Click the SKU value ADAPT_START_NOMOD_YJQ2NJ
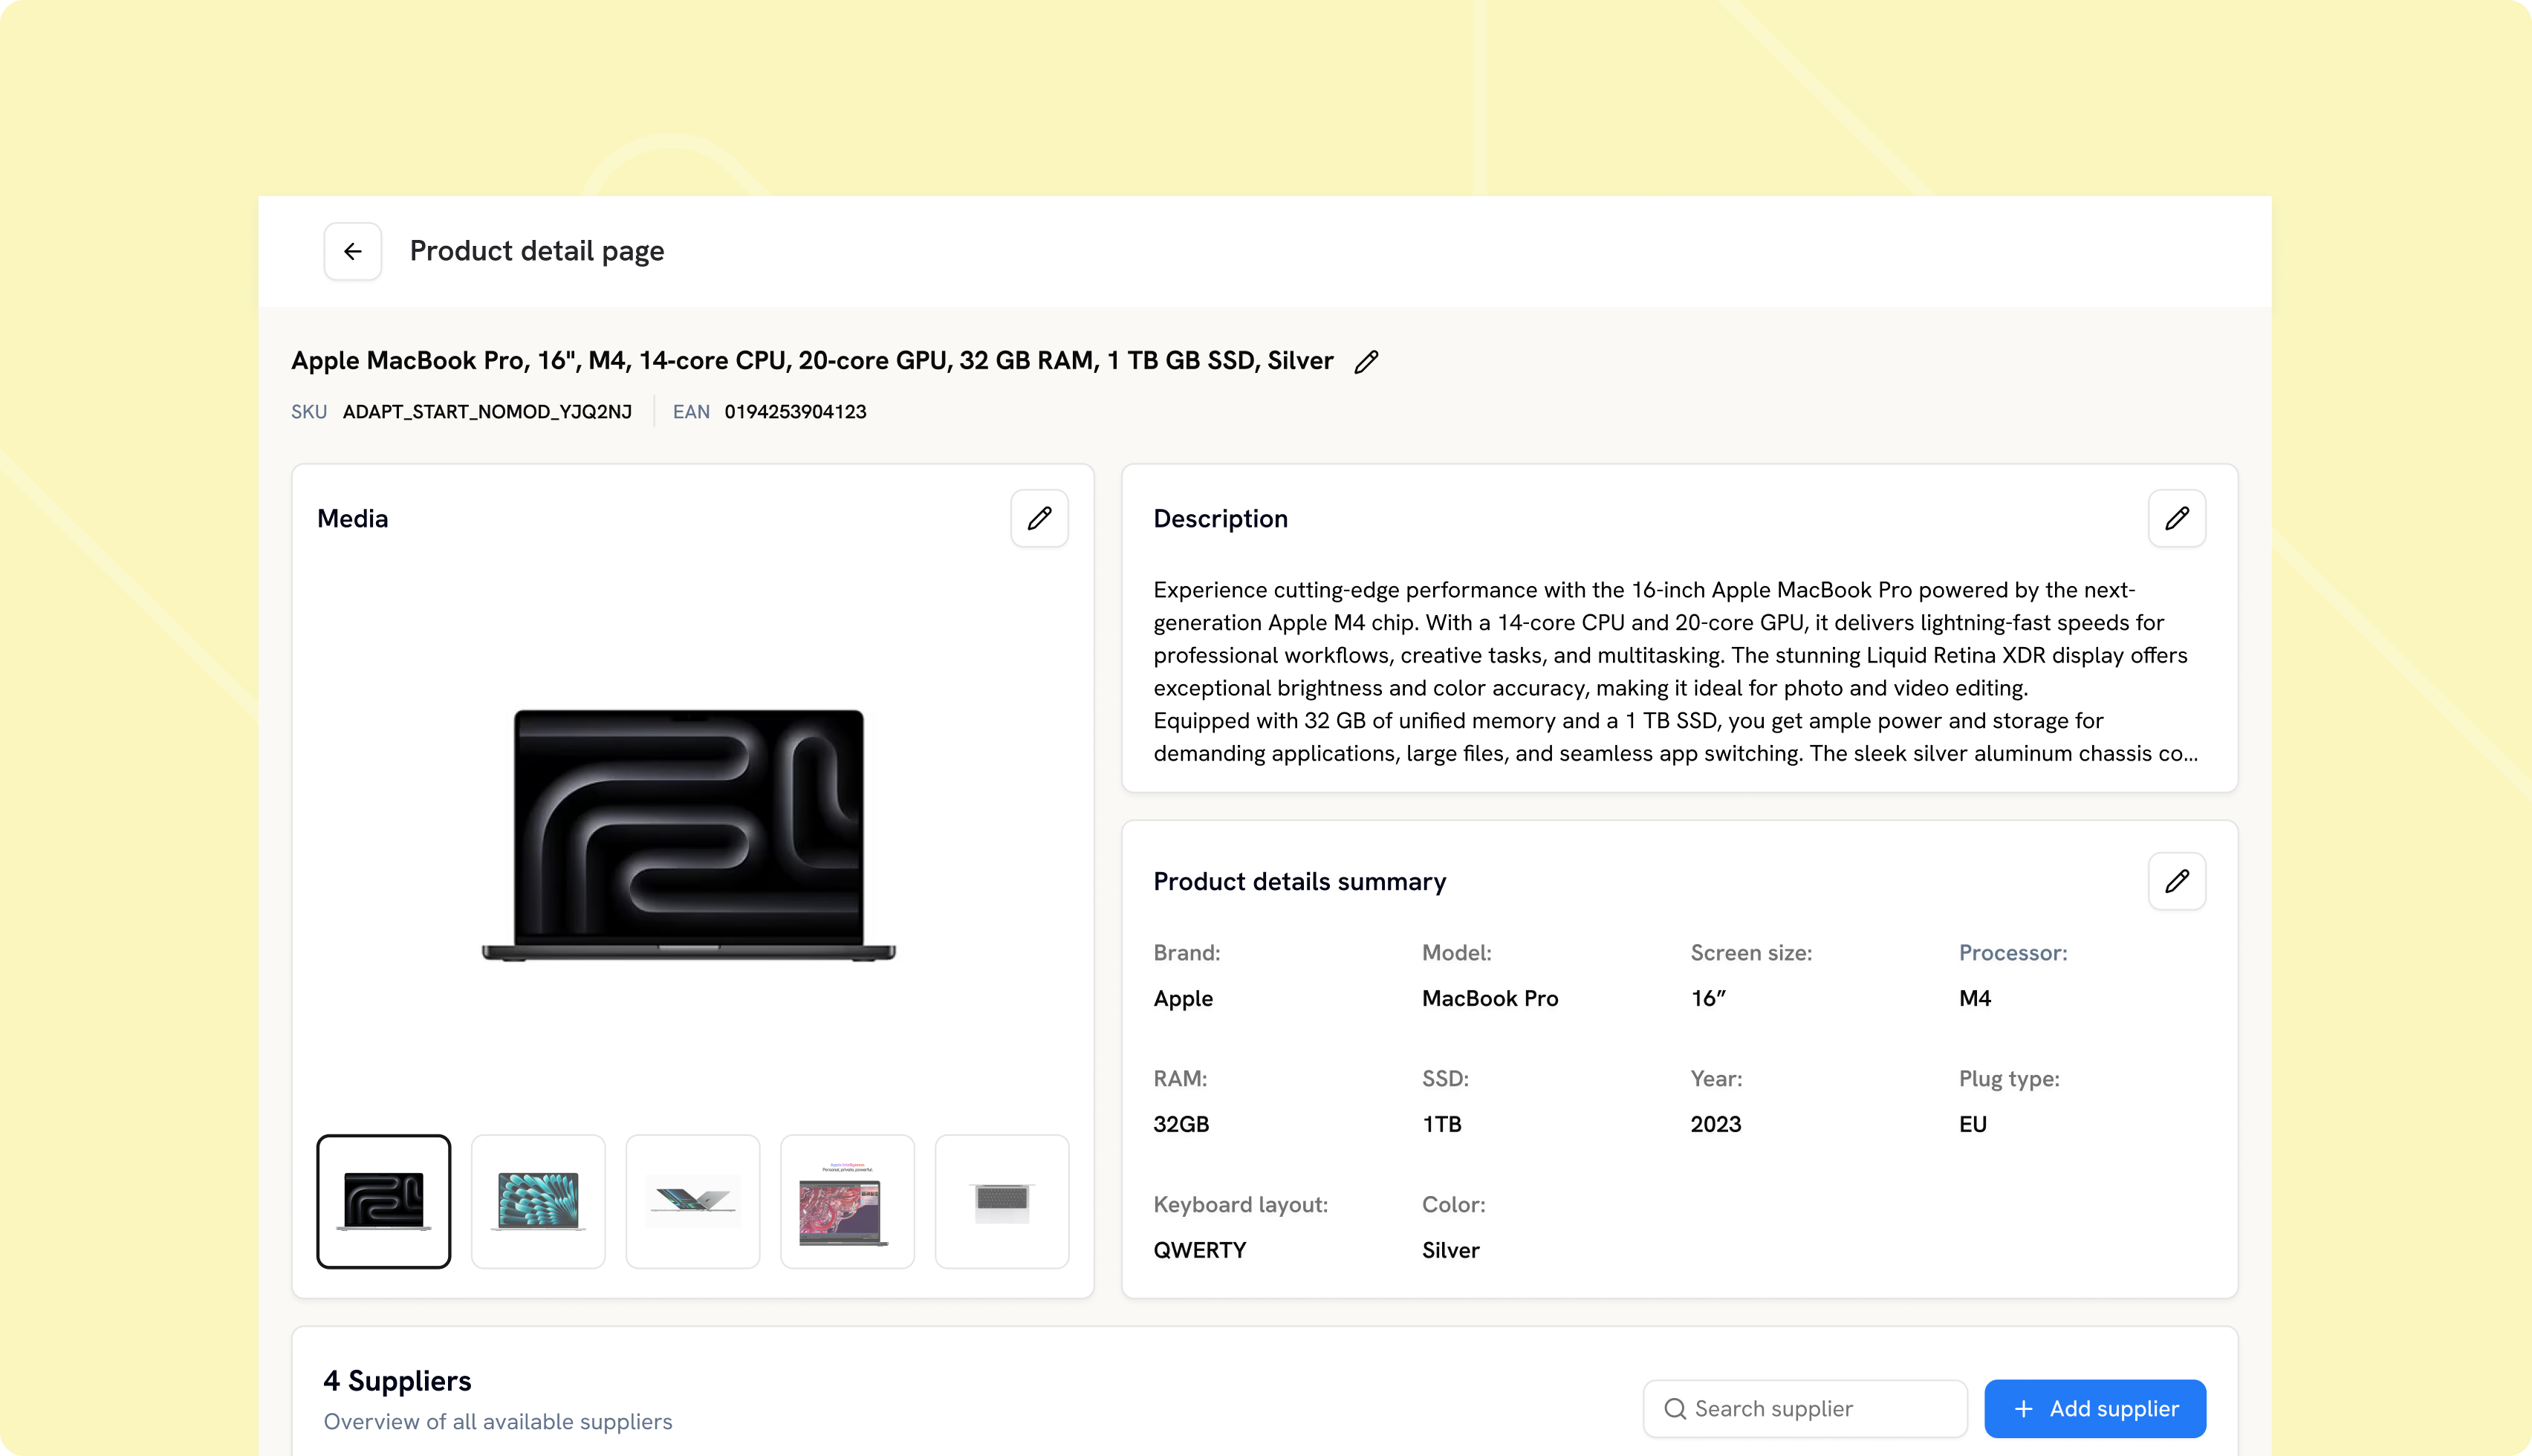 (x=487, y=412)
